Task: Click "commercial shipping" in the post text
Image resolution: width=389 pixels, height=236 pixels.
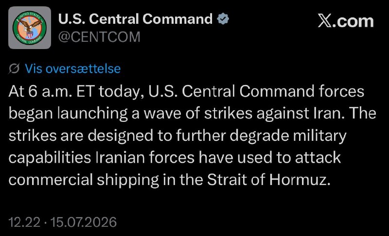Action: click(84, 180)
